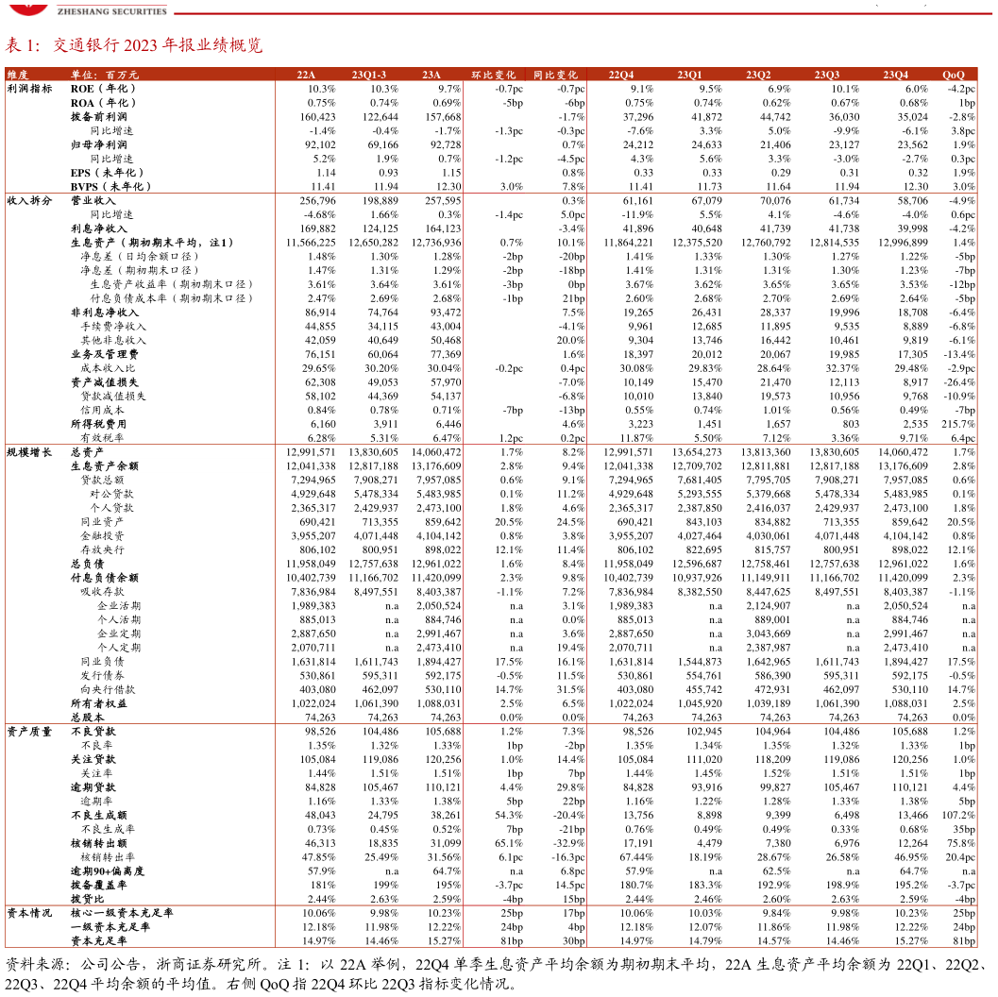
Task: Click the 其他非息收入 row label
Action: [113, 341]
